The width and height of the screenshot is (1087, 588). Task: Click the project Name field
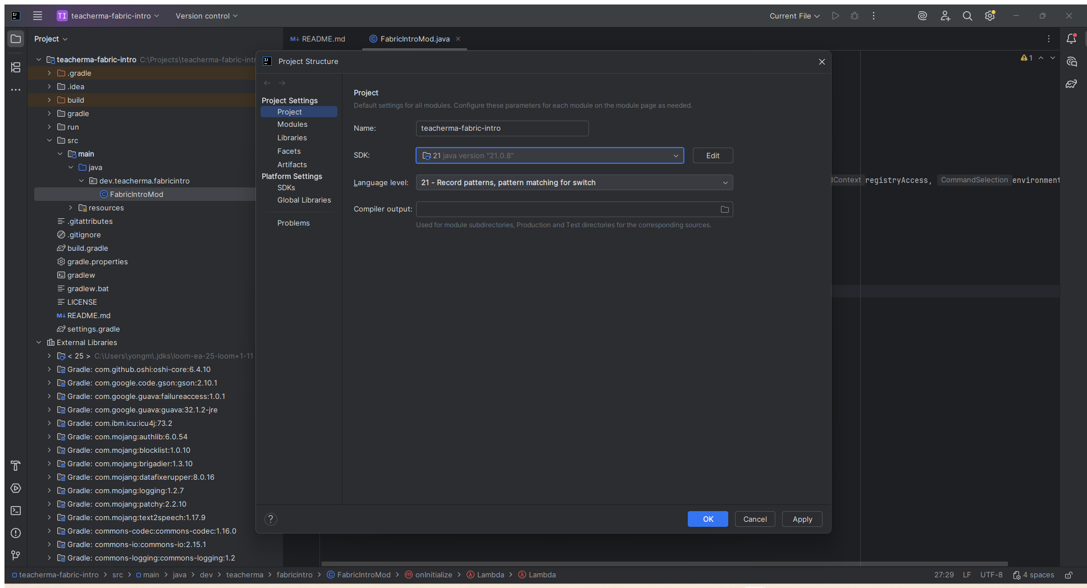coord(503,128)
